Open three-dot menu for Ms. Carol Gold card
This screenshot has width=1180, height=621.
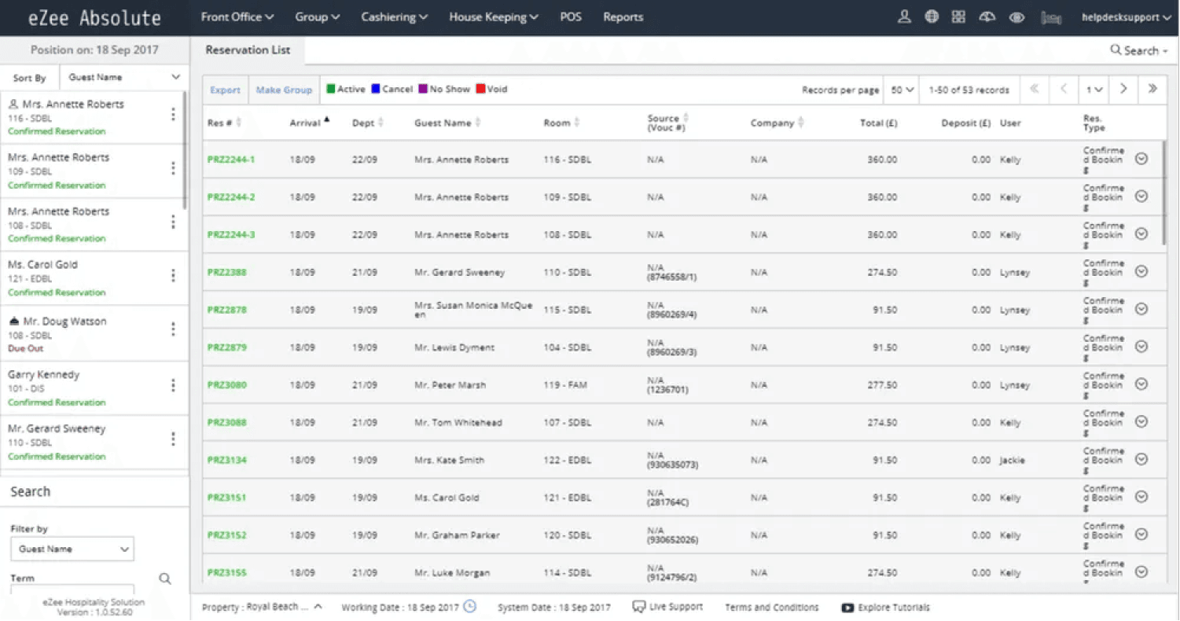pyautogui.click(x=174, y=276)
